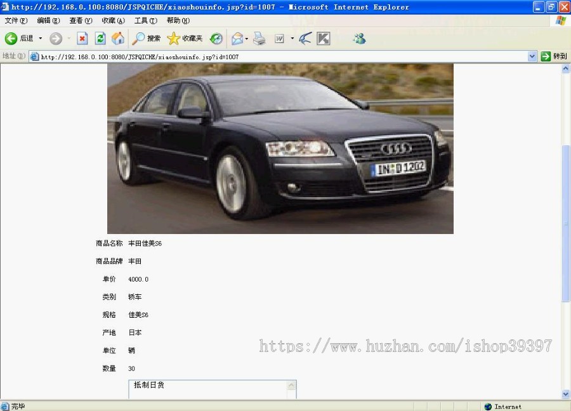571x411 pixels.
Task: Select the product name text 丰田佳美S6
Action: (145, 244)
